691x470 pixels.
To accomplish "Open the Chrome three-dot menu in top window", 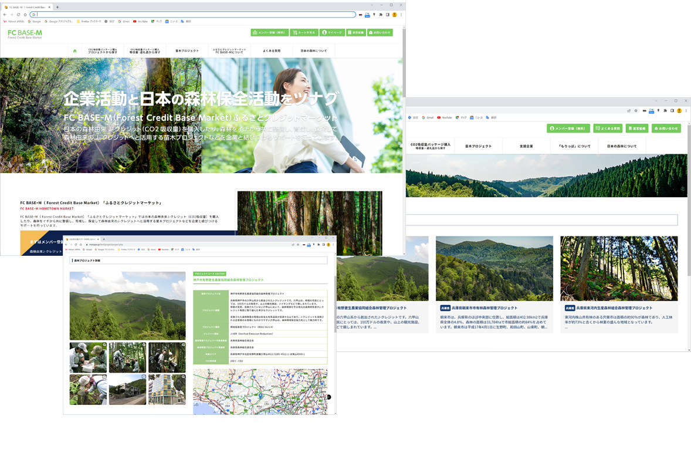I will [x=401, y=15].
